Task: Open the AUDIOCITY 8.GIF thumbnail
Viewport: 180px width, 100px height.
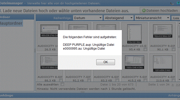Action: click(49, 62)
